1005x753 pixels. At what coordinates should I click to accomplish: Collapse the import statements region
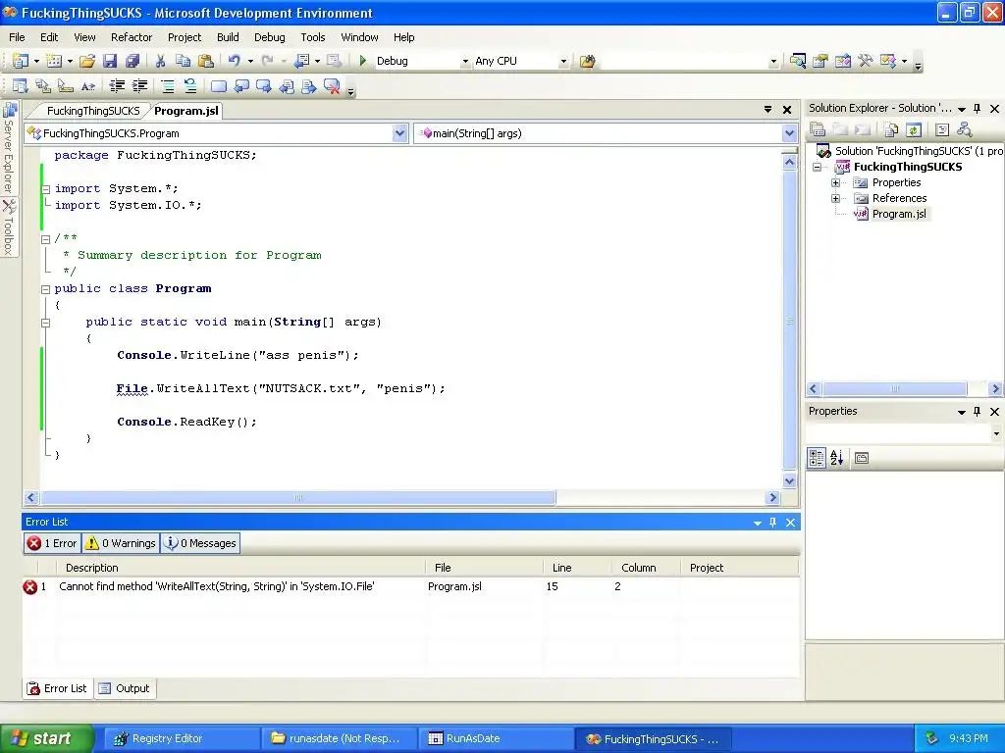(x=45, y=189)
